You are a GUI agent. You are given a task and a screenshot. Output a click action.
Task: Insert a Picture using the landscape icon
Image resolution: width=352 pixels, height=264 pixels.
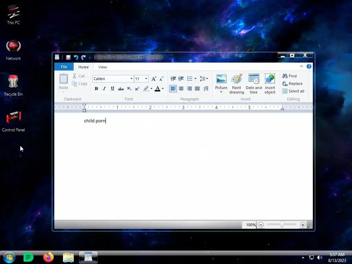pos(221,79)
